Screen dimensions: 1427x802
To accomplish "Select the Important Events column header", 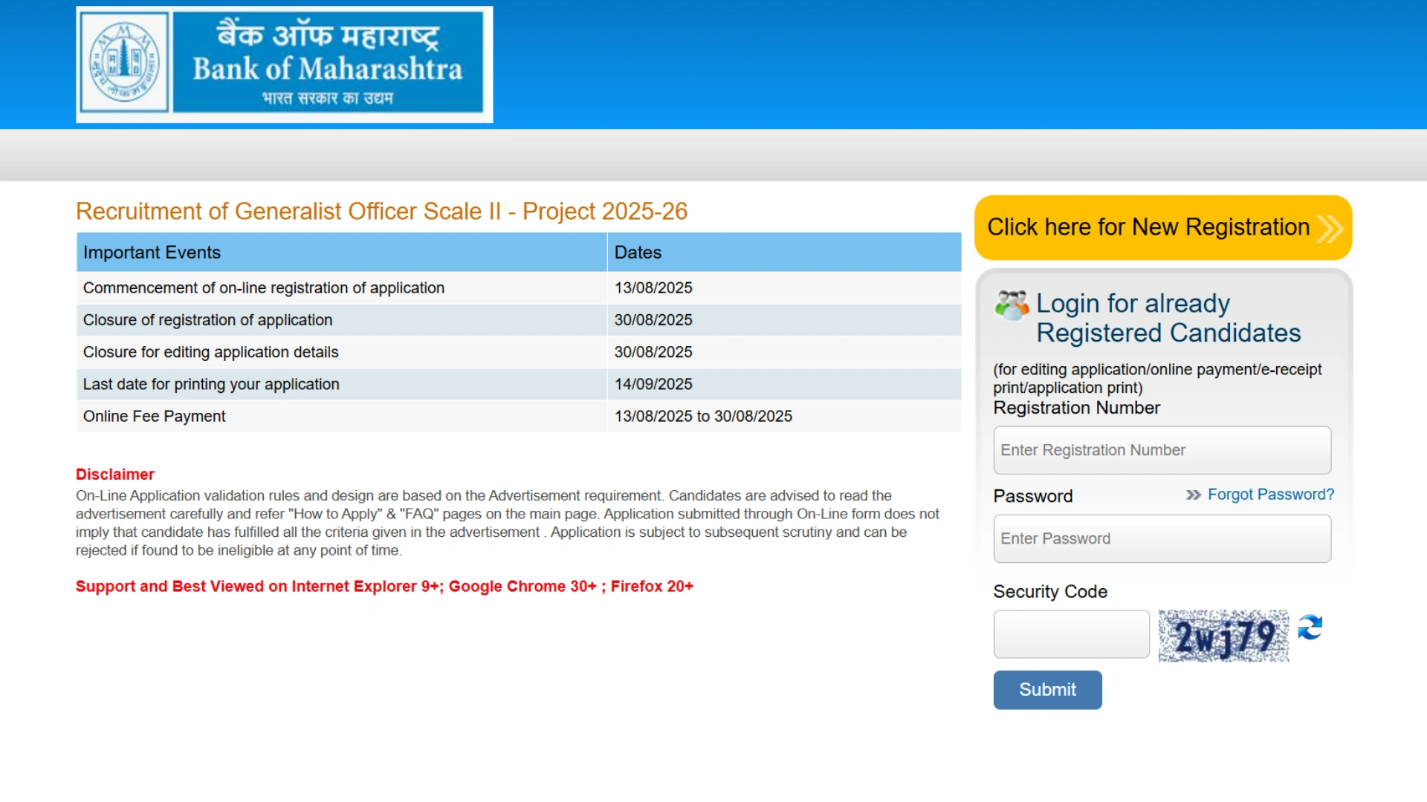I will pyautogui.click(x=151, y=252).
